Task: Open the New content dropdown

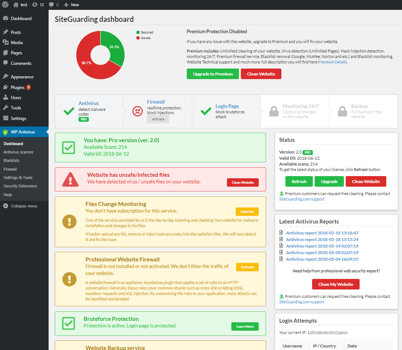Action: [x=72, y=5]
